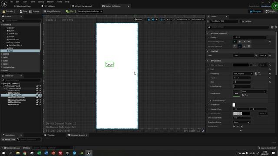This screenshot has width=278, height=156.
Task: Select Check Box widget in Palette
Action: tap(13, 34)
